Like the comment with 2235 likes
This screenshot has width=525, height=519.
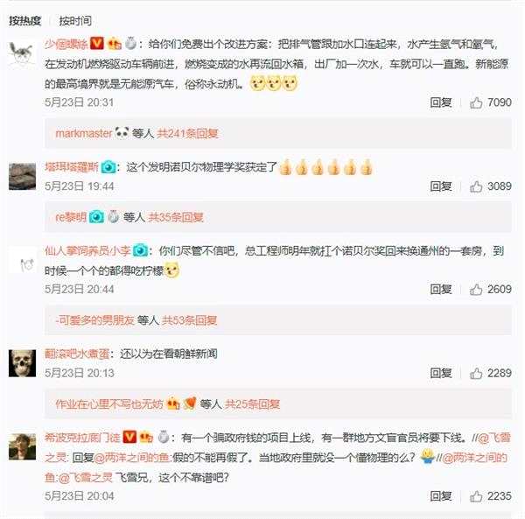[476, 496]
